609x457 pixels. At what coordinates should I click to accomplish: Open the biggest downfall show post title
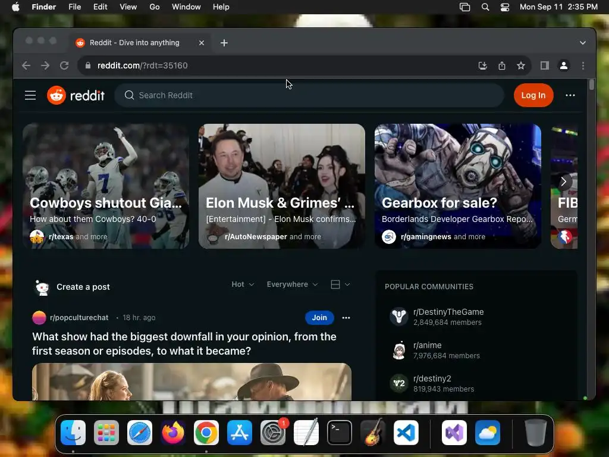[x=184, y=344]
